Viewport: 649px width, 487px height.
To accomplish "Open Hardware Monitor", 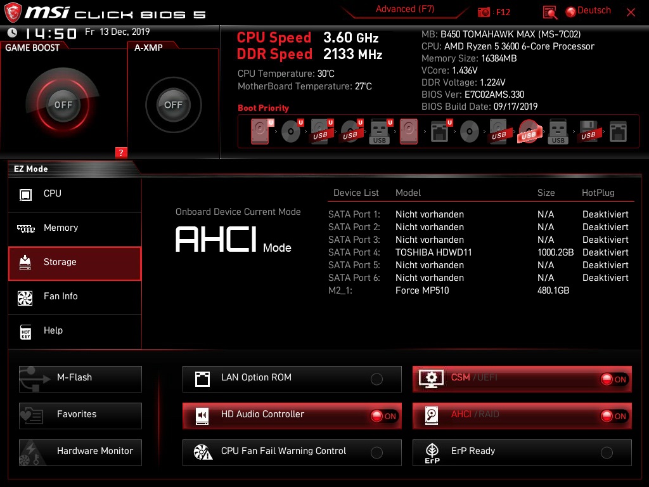I will (80, 453).
